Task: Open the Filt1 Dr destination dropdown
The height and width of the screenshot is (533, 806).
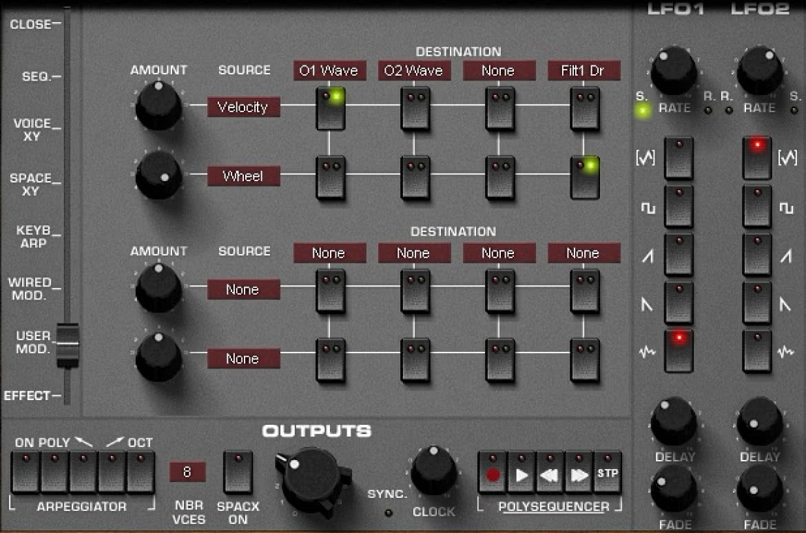Action: click(584, 70)
